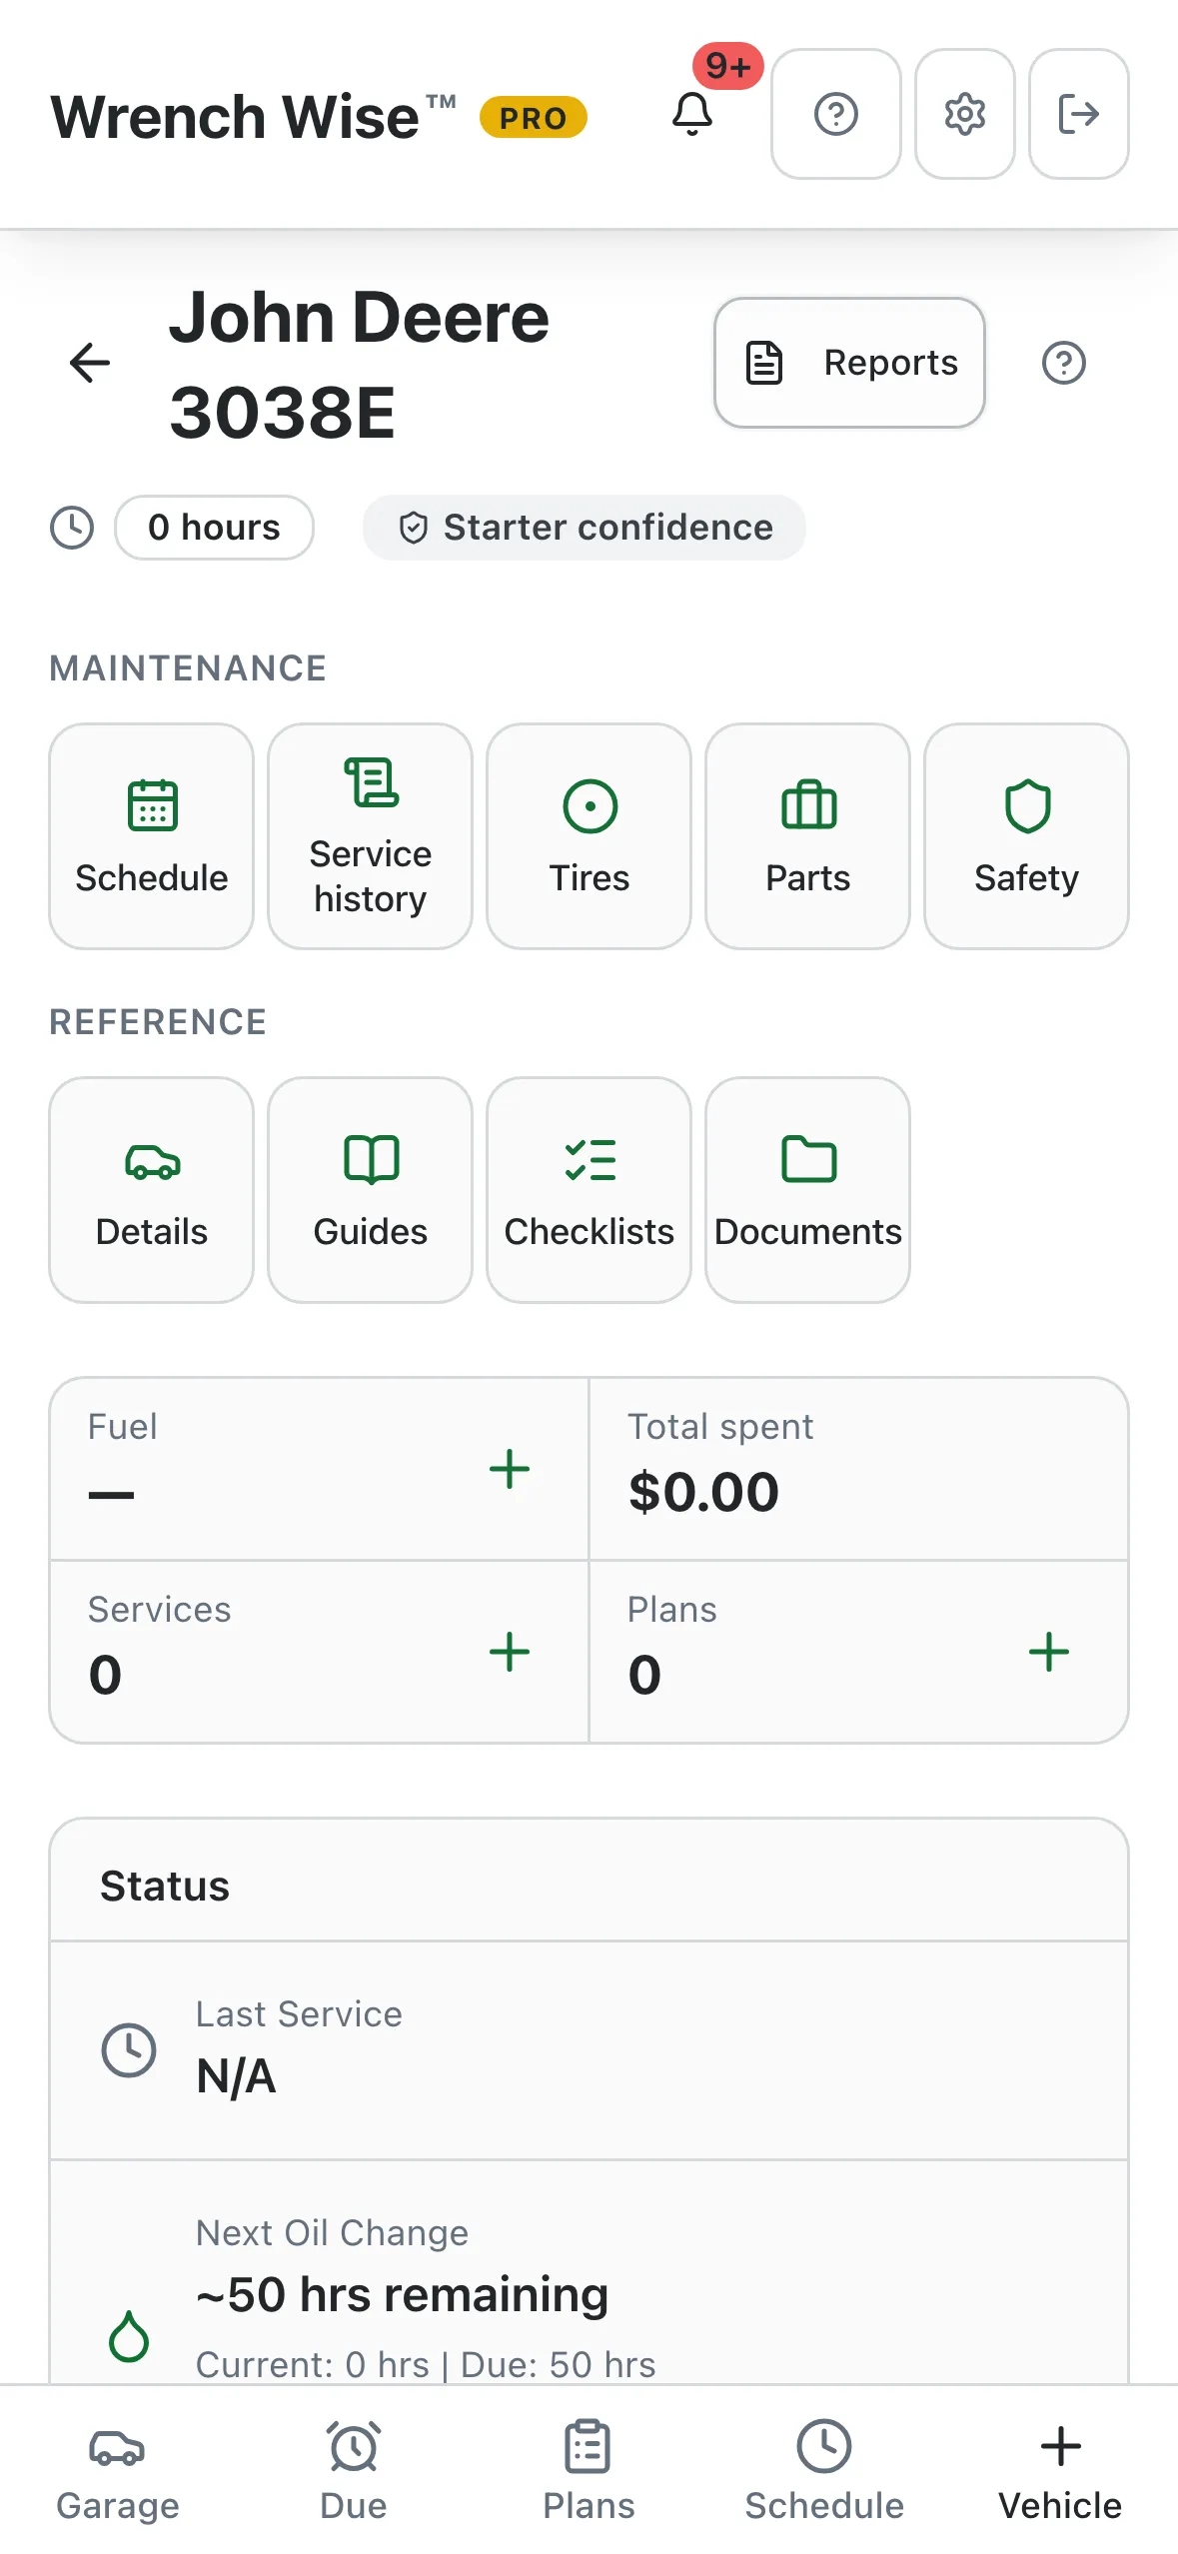Open vehicle Details tile

pos(152,1190)
